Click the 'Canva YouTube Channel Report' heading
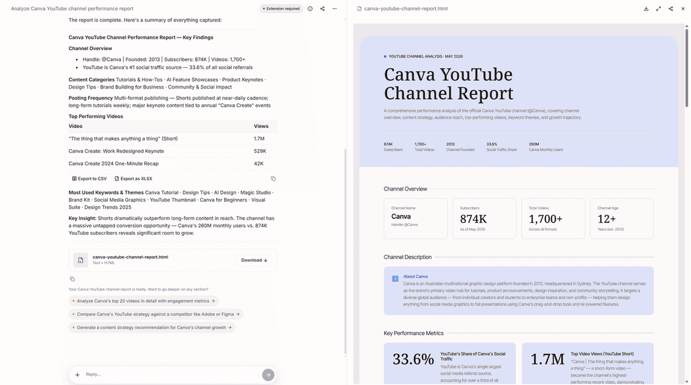This screenshot has height=385, width=691. click(449, 83)
